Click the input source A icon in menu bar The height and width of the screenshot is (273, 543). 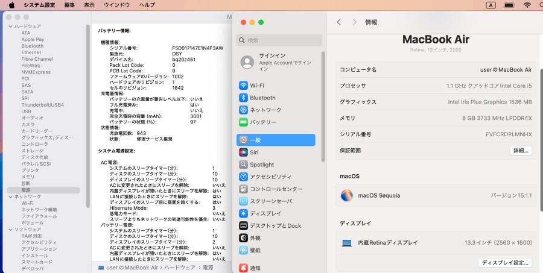pyautogui.click(x=491, y=5)
